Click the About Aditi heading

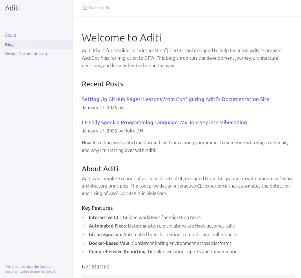100,169
